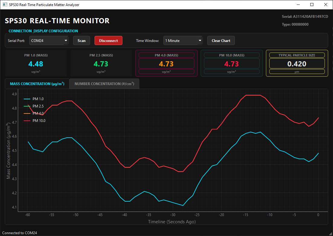Screen dimensions: 333x236
Task: Expand the Time Window 1 Minute dropdown
Action: [x=183, y=40]
